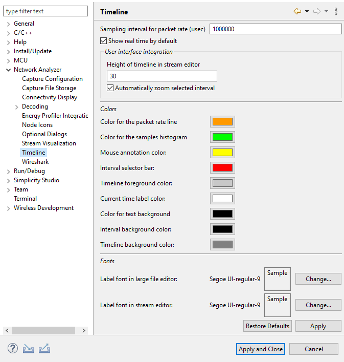Screen dimensions: 344x362
Task: Open the help question mark icon
Action: pyautogui.click(x=13, y=348)
